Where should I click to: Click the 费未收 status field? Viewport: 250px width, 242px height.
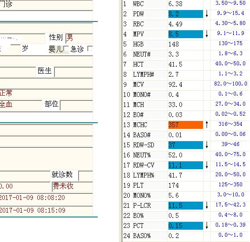(x=72, y=186)
